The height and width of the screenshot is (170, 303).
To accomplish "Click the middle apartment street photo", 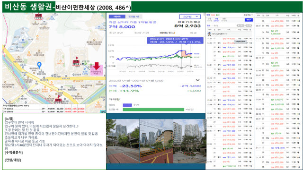I will [156, 141].
